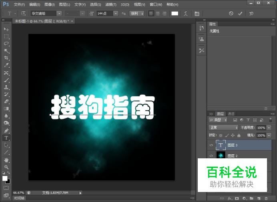The height and width of the screenshot is (202, 277).
Task: Select the Dodge tool
Action: 6,123
